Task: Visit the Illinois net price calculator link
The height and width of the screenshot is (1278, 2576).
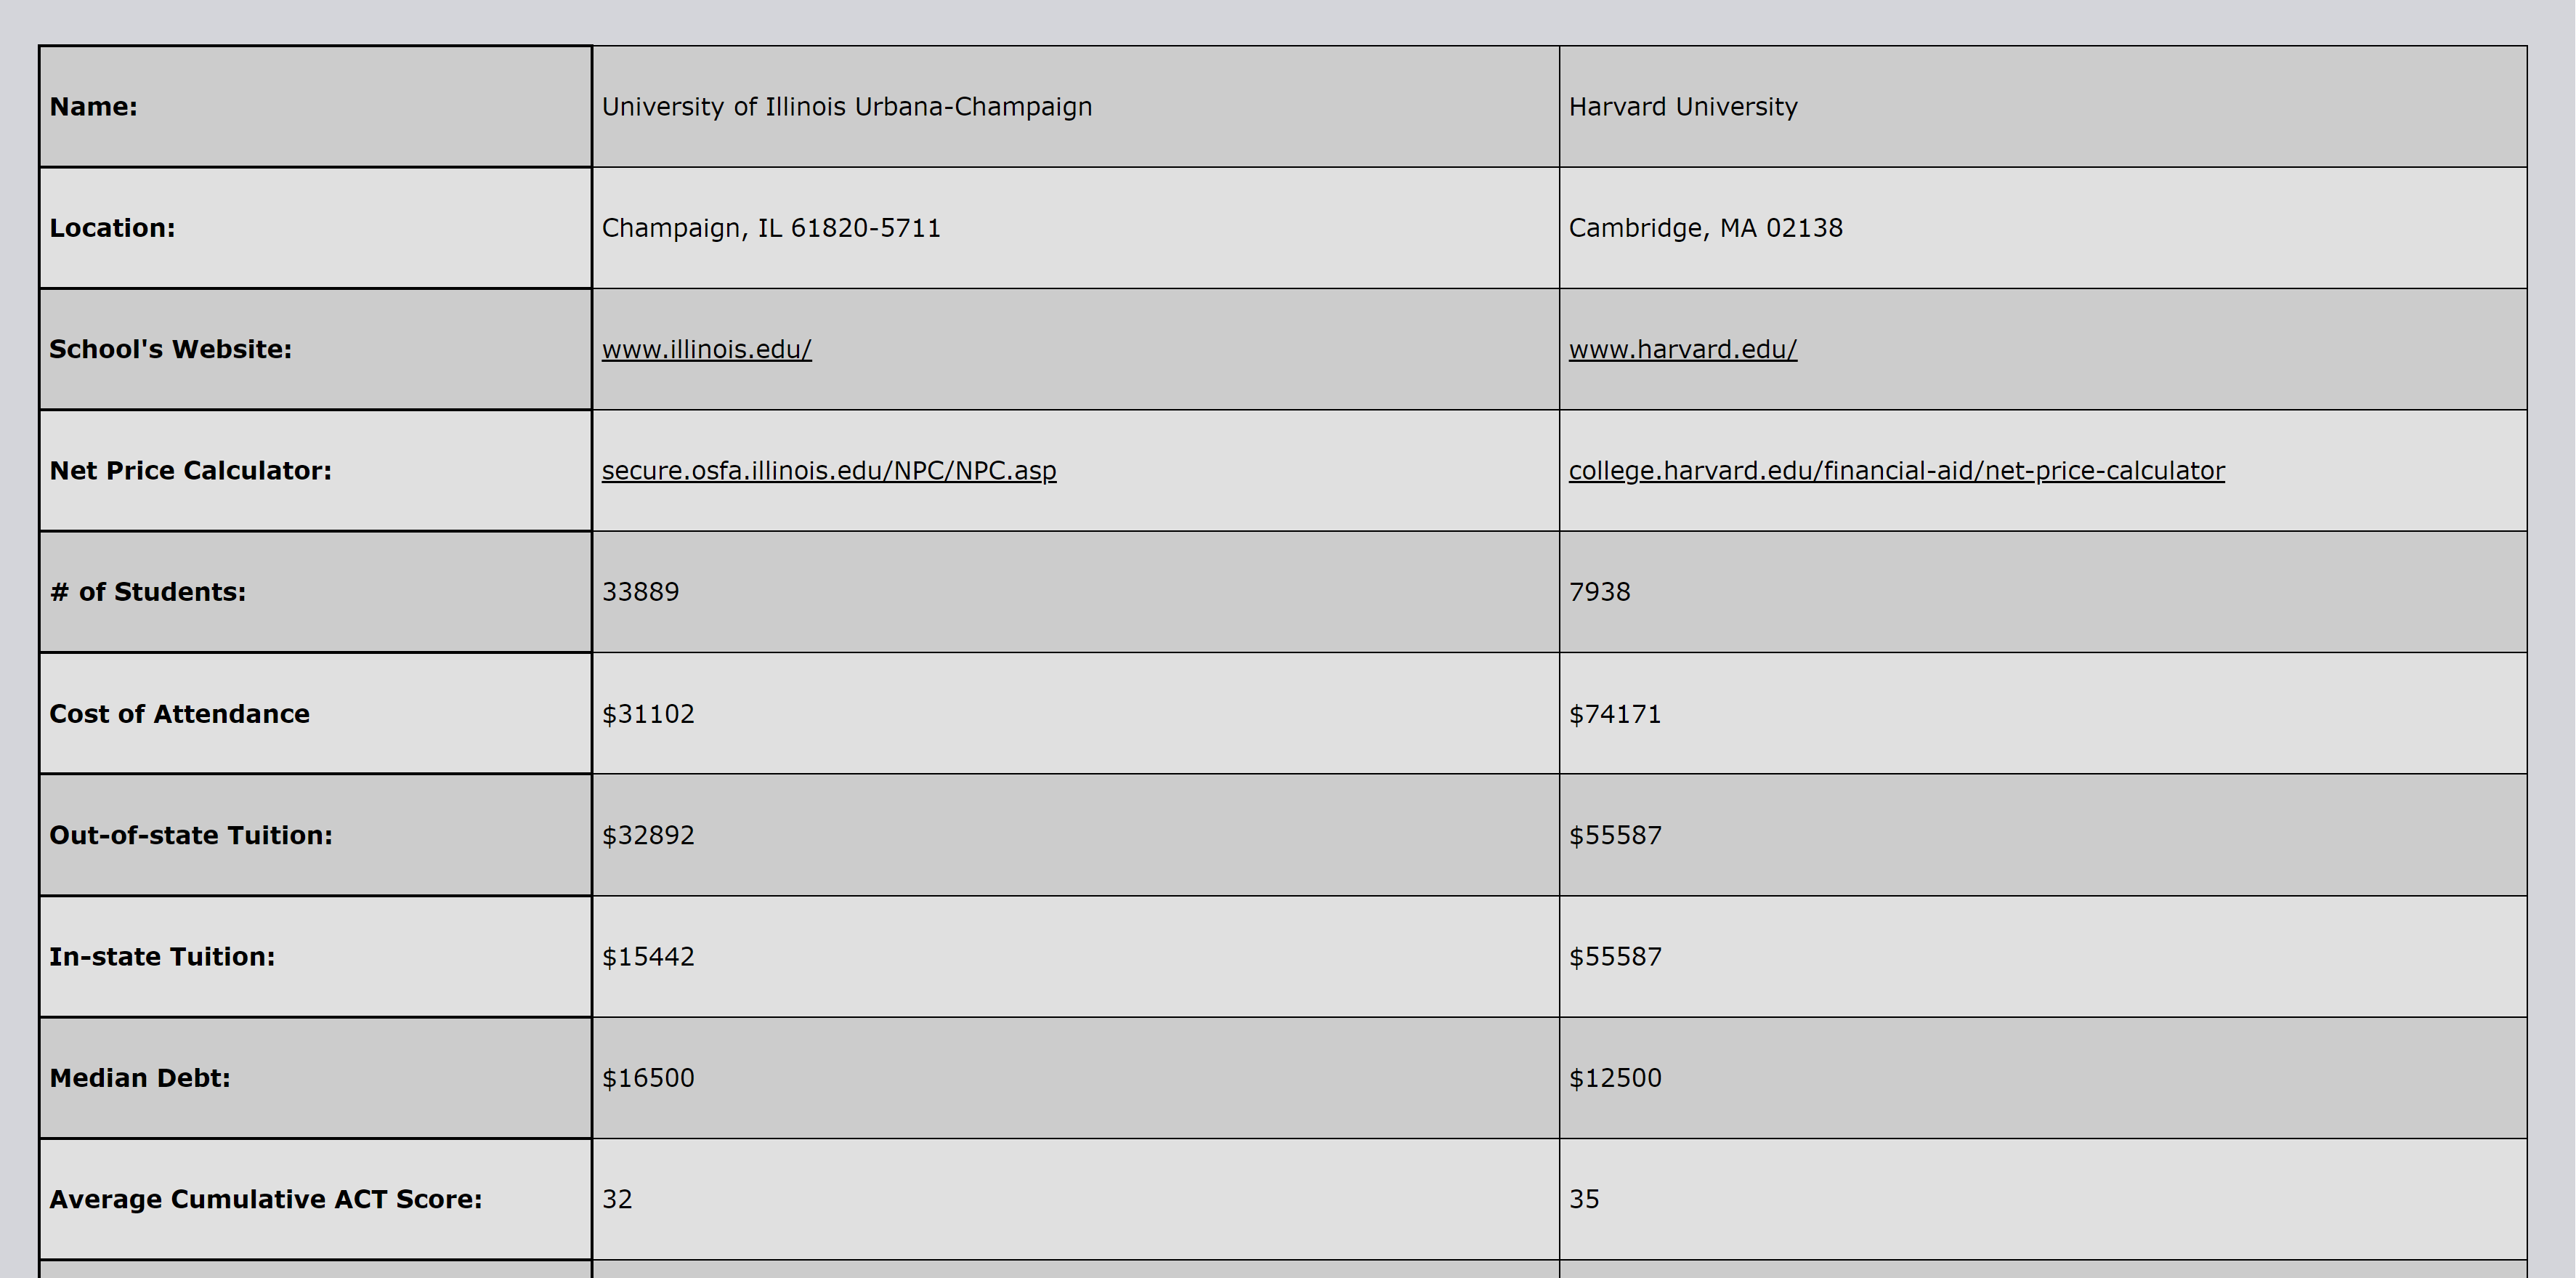Action: (828, 470)
